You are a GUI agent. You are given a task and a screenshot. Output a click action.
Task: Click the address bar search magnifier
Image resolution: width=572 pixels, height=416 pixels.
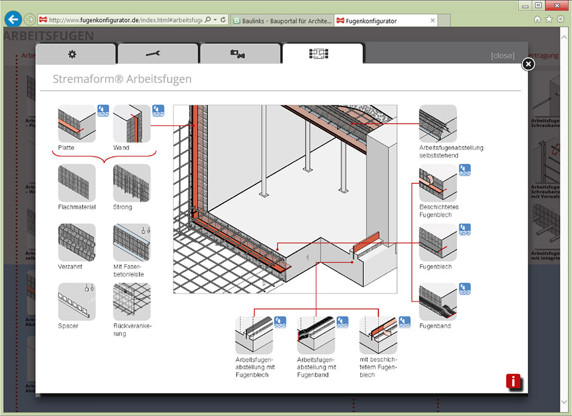(208, 19)
